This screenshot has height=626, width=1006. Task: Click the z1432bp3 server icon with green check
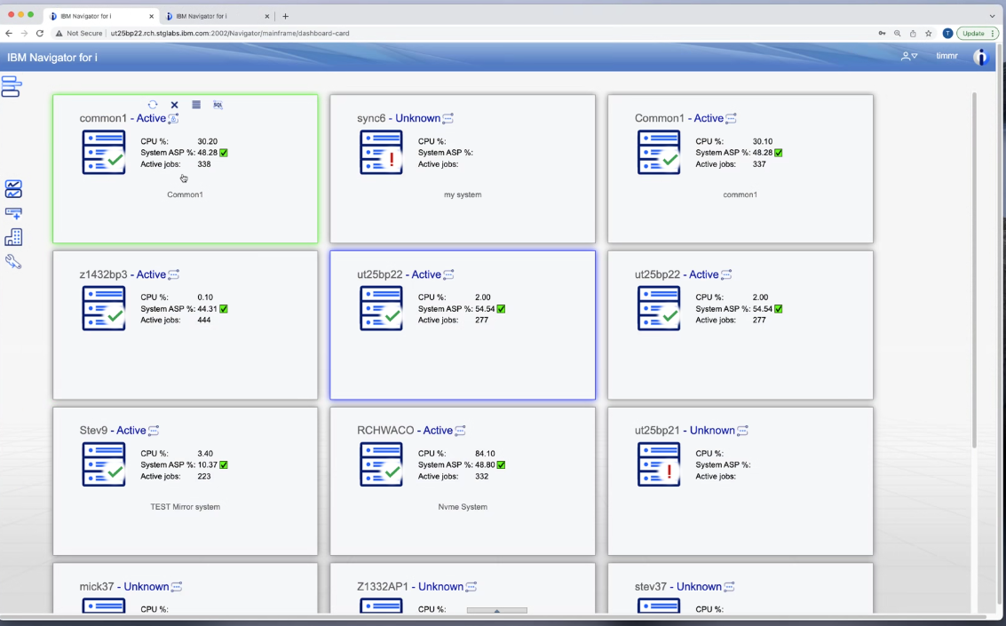point(104,308)
